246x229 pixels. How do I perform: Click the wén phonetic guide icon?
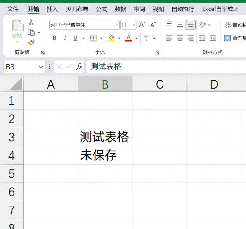point(146,38)
